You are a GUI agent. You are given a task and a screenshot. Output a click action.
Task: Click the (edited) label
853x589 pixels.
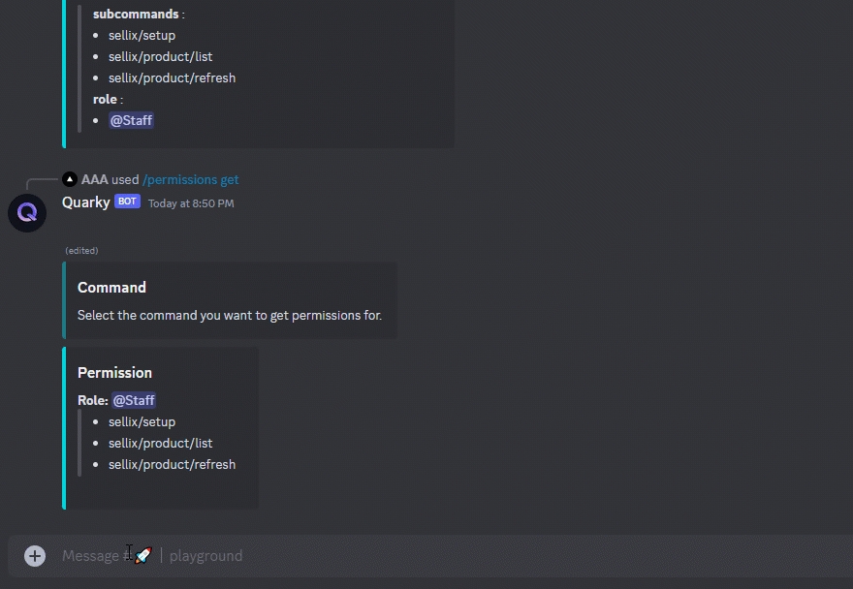coord(81,251)
